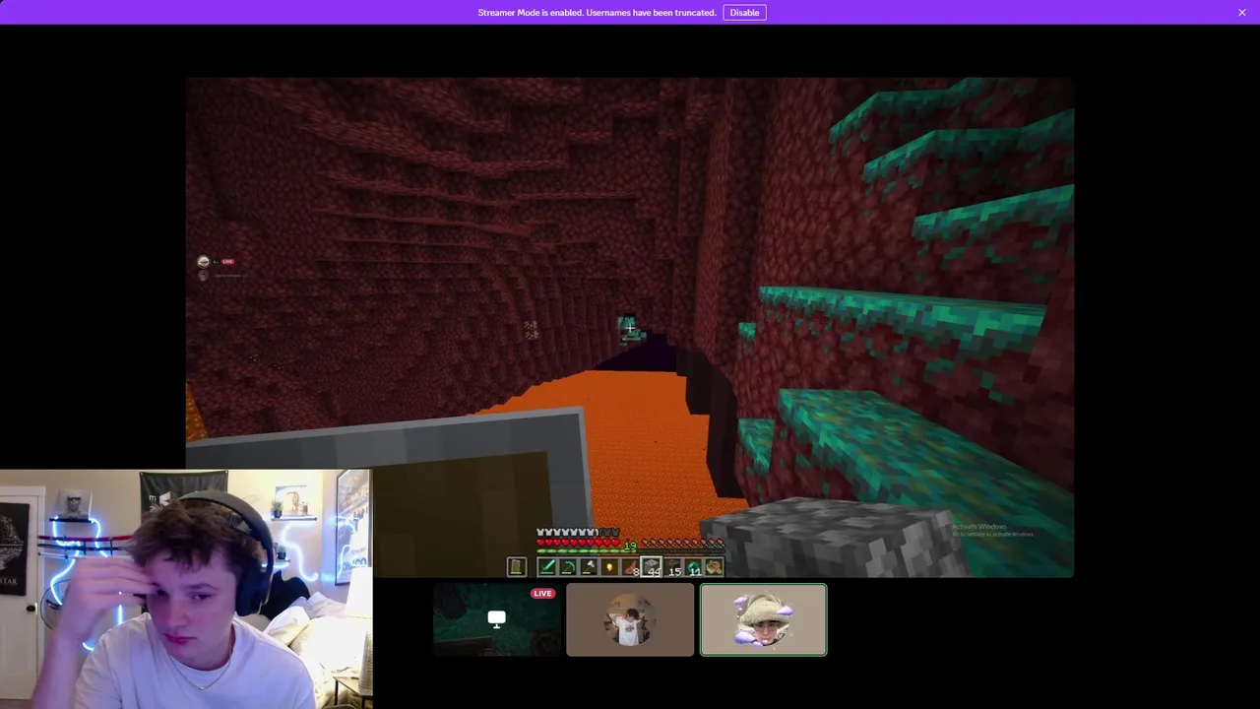Select the diamond pickaxe hotbar slot
The image size is (1260, 709).
(x=568, y=566)
